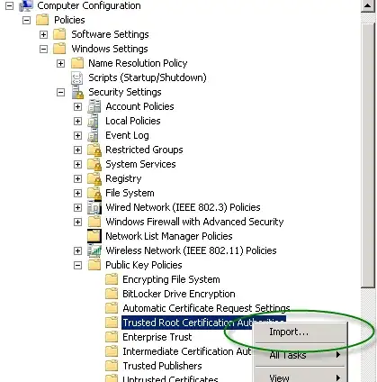Choose Import... from the context menu
The height and width of the screenshot is (382, 377).
[x=300, y=332]
